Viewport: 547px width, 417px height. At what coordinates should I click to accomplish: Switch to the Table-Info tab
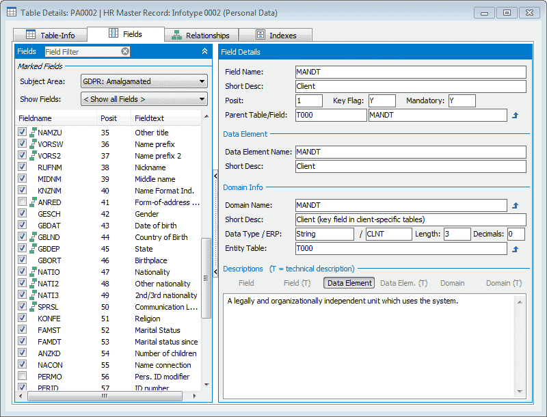[x=50, y=36]
